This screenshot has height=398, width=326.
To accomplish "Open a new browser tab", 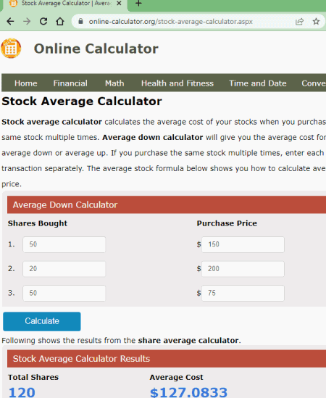I will (x=138, y=4).
